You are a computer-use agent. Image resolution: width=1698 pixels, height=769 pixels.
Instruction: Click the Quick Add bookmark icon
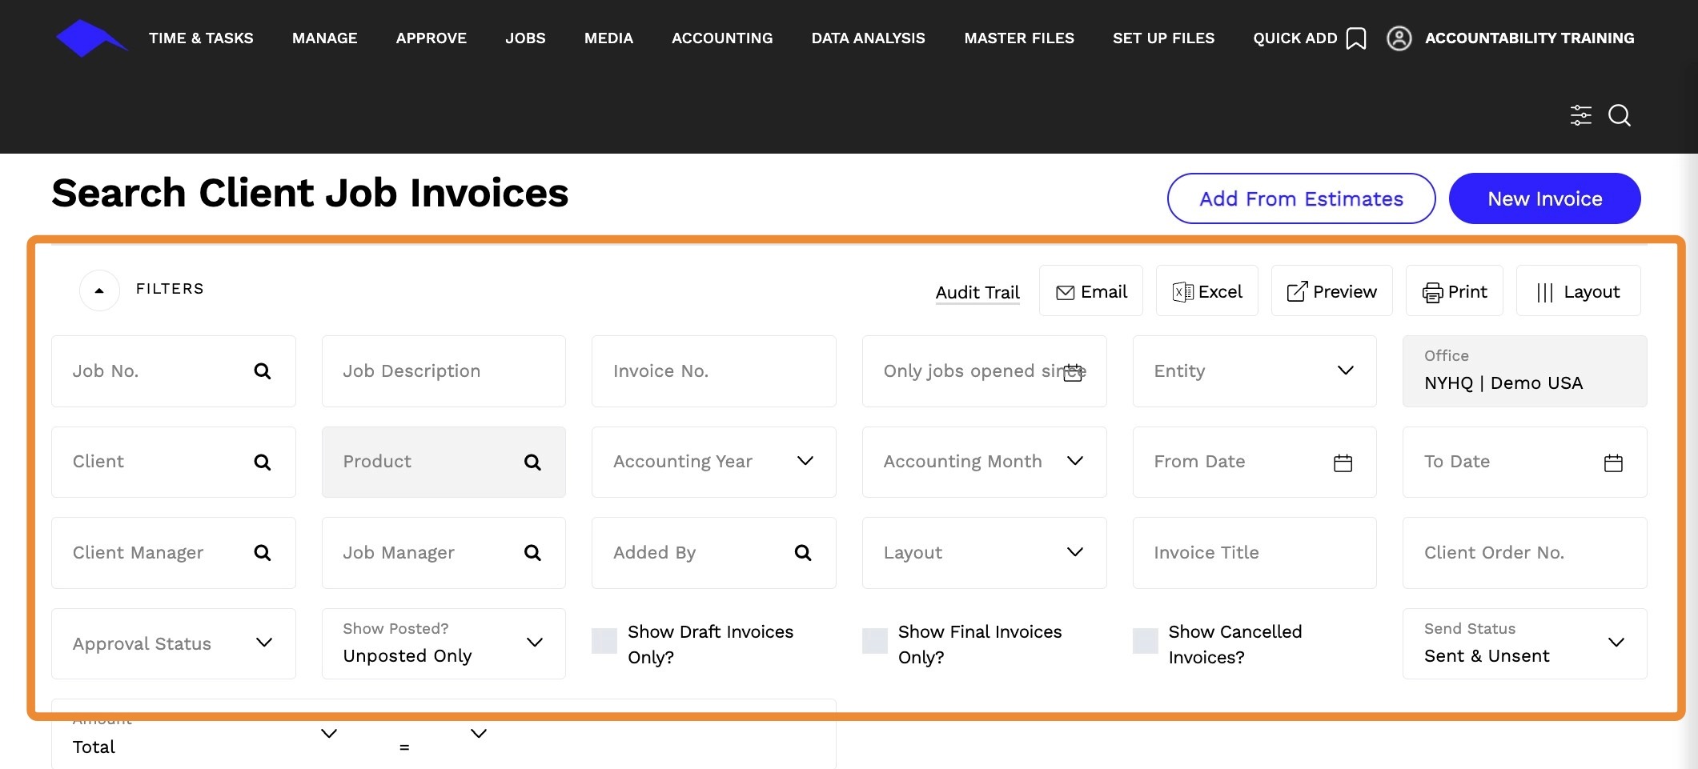point(1356,38)
